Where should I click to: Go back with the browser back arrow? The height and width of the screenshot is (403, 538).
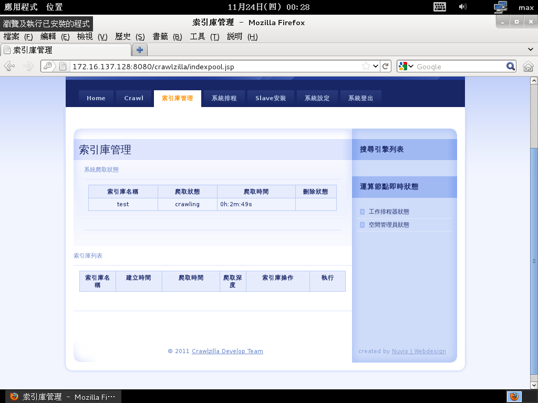9,66
